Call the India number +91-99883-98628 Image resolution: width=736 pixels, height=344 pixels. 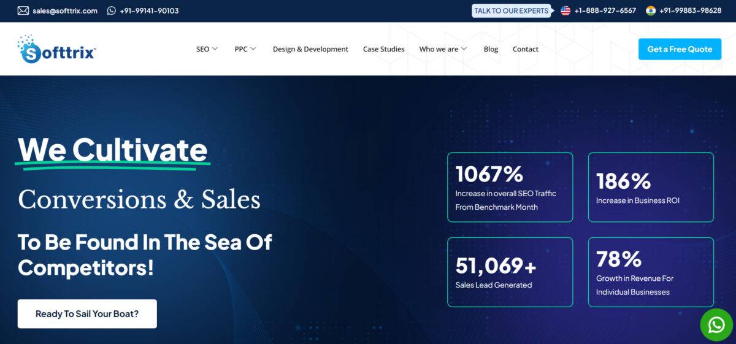[690, 10]
